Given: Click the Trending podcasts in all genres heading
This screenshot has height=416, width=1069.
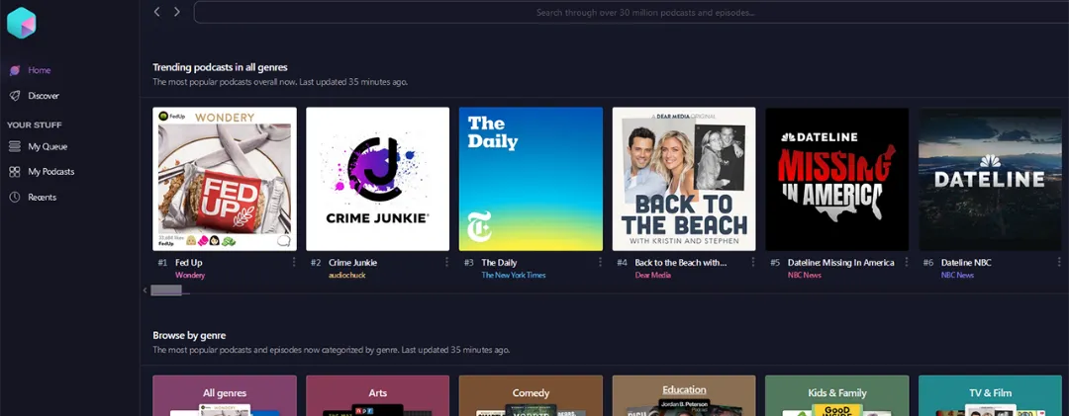Looking at the screenshot, I should 220,67.
